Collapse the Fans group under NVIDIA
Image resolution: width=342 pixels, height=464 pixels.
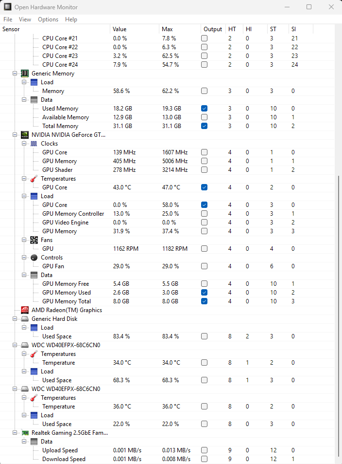(x=24, y=240)
